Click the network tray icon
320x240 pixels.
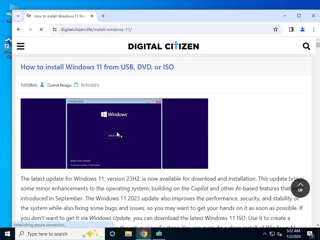pos(272,234)
